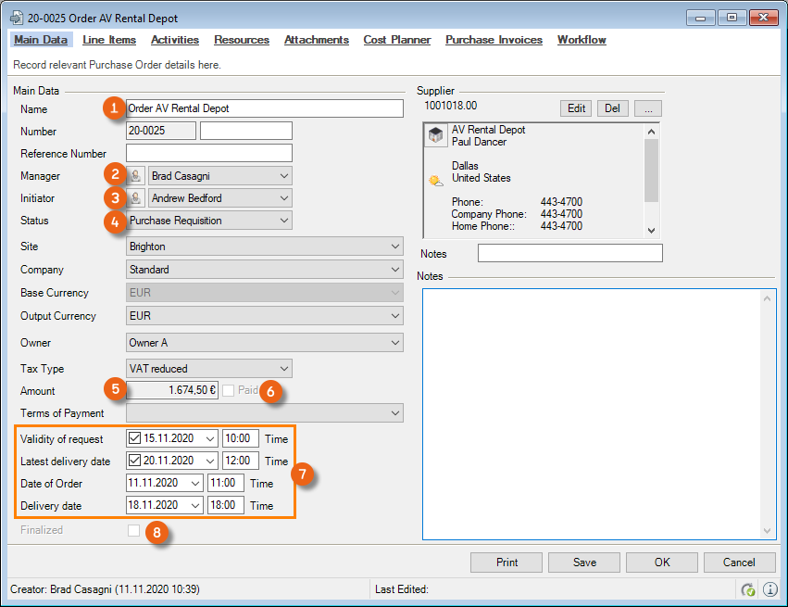Viewport: 788px width, 607px height.
Task: Toggle the Validity of request checkbox
Action: 135,438
